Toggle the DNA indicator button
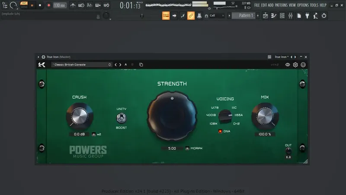 point(220,131)
